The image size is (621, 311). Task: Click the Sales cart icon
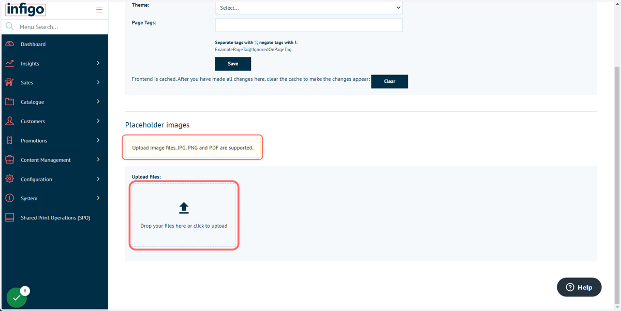(x=9, y=82)
